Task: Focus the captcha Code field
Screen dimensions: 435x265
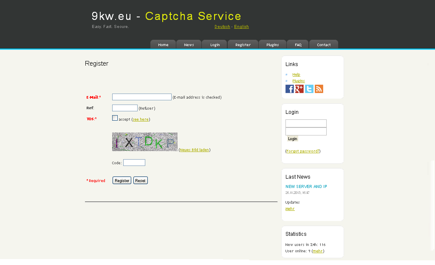Action: pos(134,163)
